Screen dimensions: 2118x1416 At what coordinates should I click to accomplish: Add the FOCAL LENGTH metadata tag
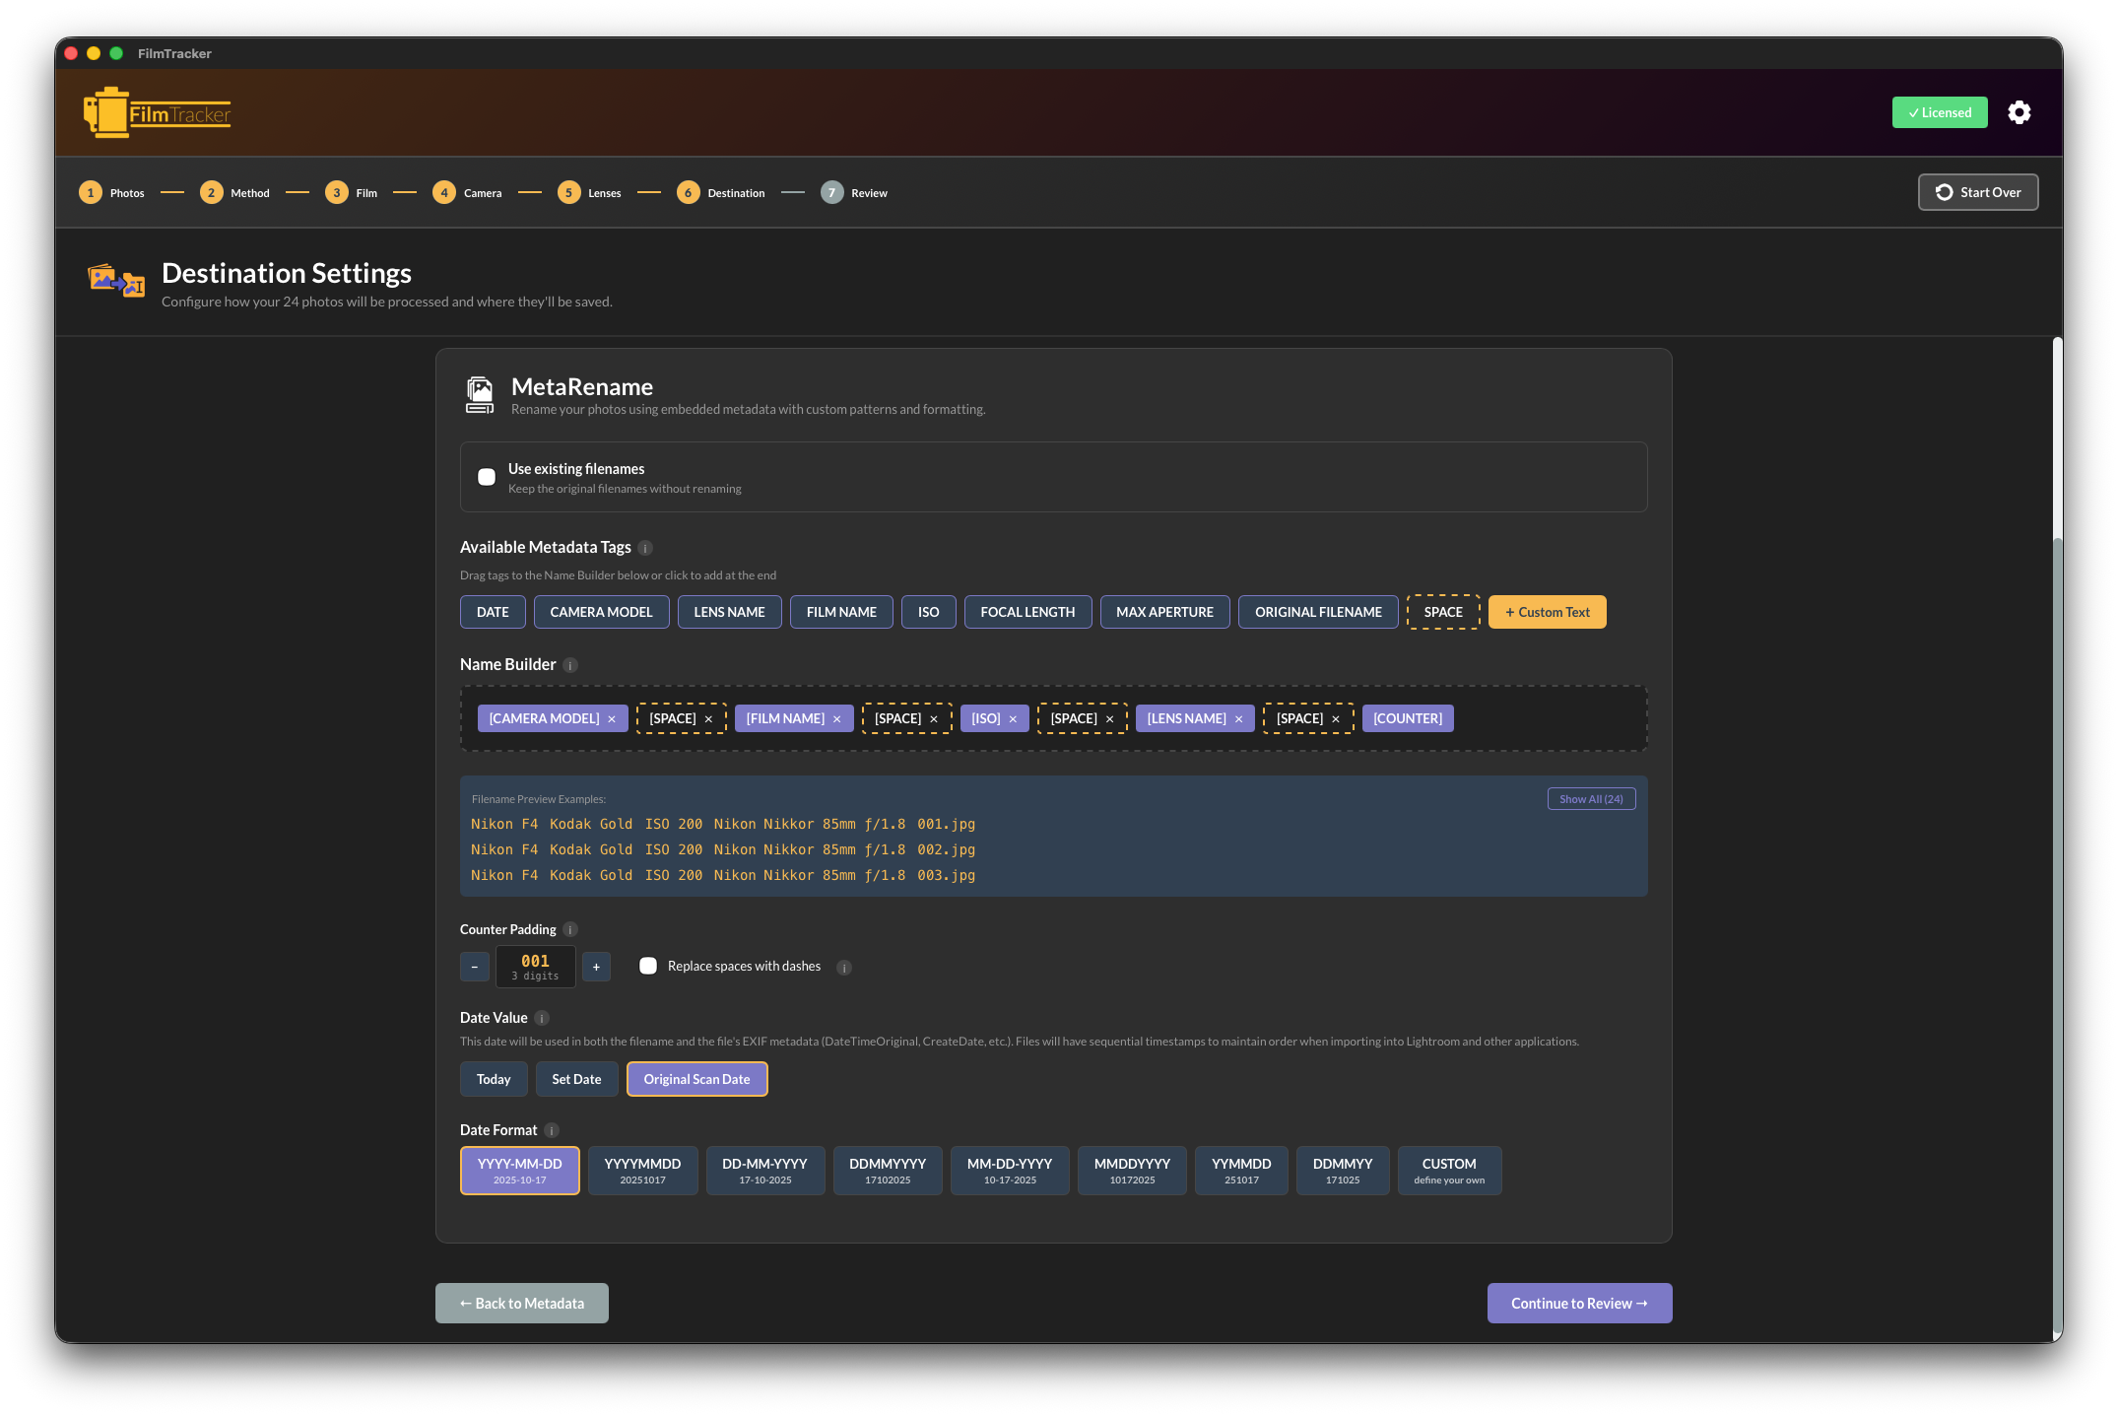[1027, 611]
